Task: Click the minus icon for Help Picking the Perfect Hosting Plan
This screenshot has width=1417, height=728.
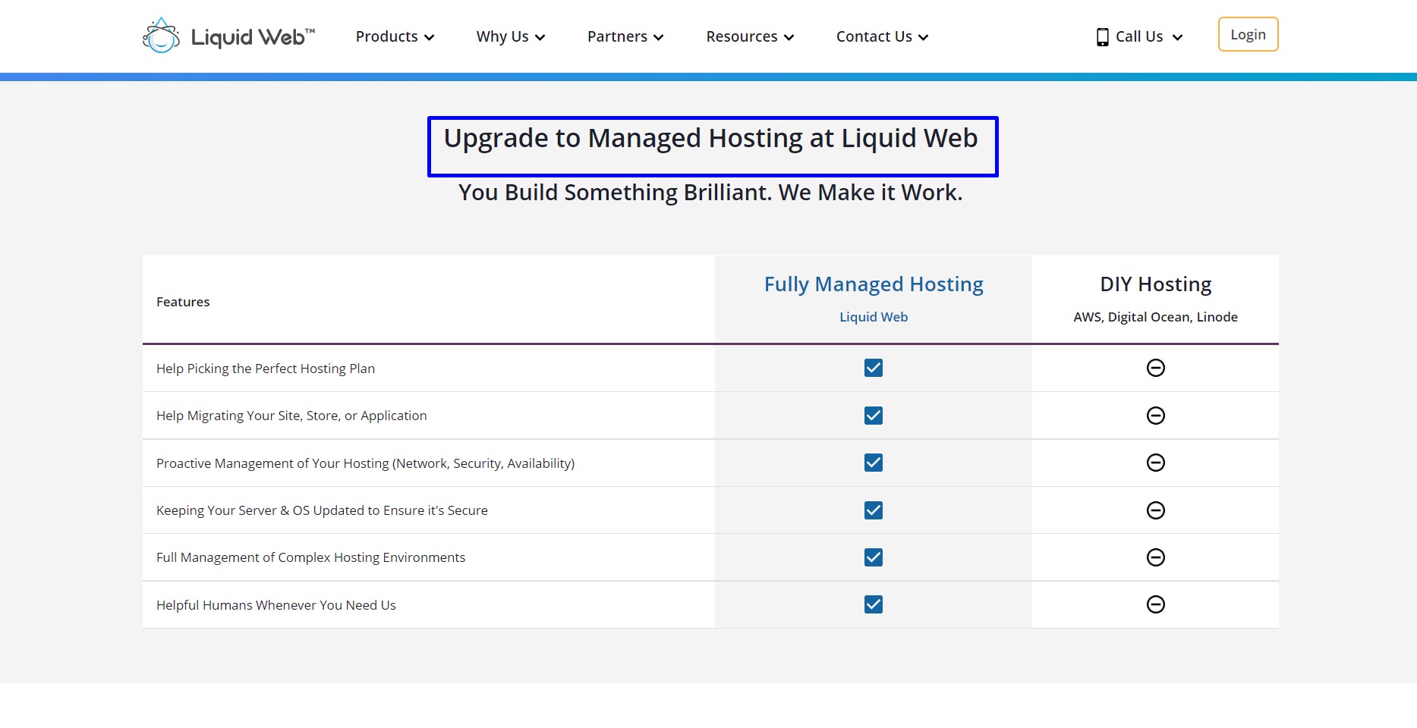Action: [x=1155, y=368]
